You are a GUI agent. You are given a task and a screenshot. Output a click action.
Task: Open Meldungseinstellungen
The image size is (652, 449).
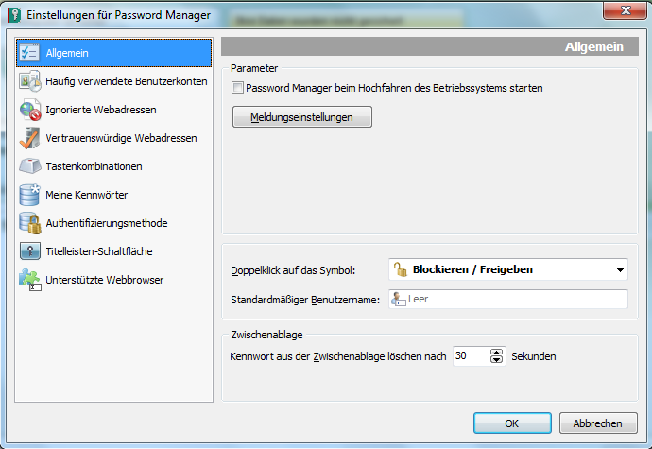[302, 117]
